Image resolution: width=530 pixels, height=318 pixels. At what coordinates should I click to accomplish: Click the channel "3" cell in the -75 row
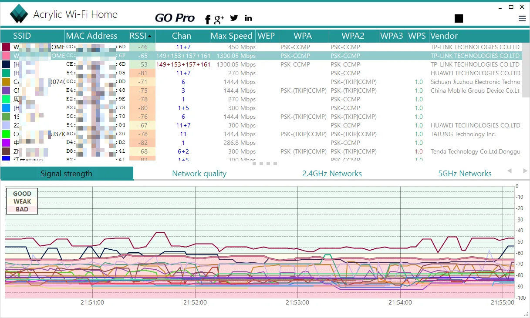point(183,90)
